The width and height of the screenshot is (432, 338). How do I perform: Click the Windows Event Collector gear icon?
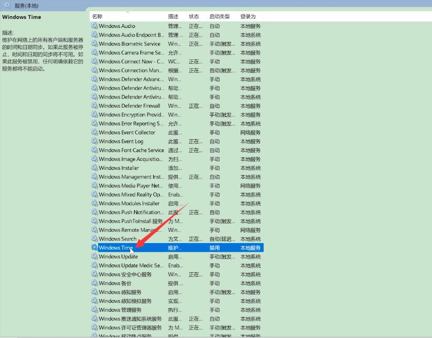(x=94, y=132)
